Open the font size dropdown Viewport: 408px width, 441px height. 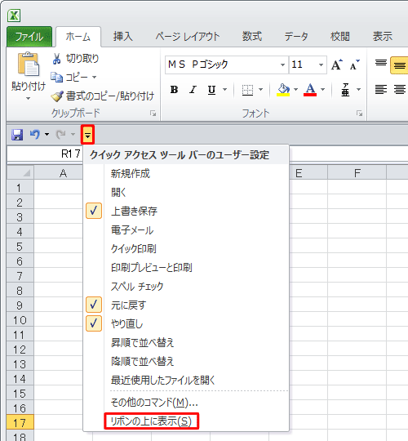[321, 65]
